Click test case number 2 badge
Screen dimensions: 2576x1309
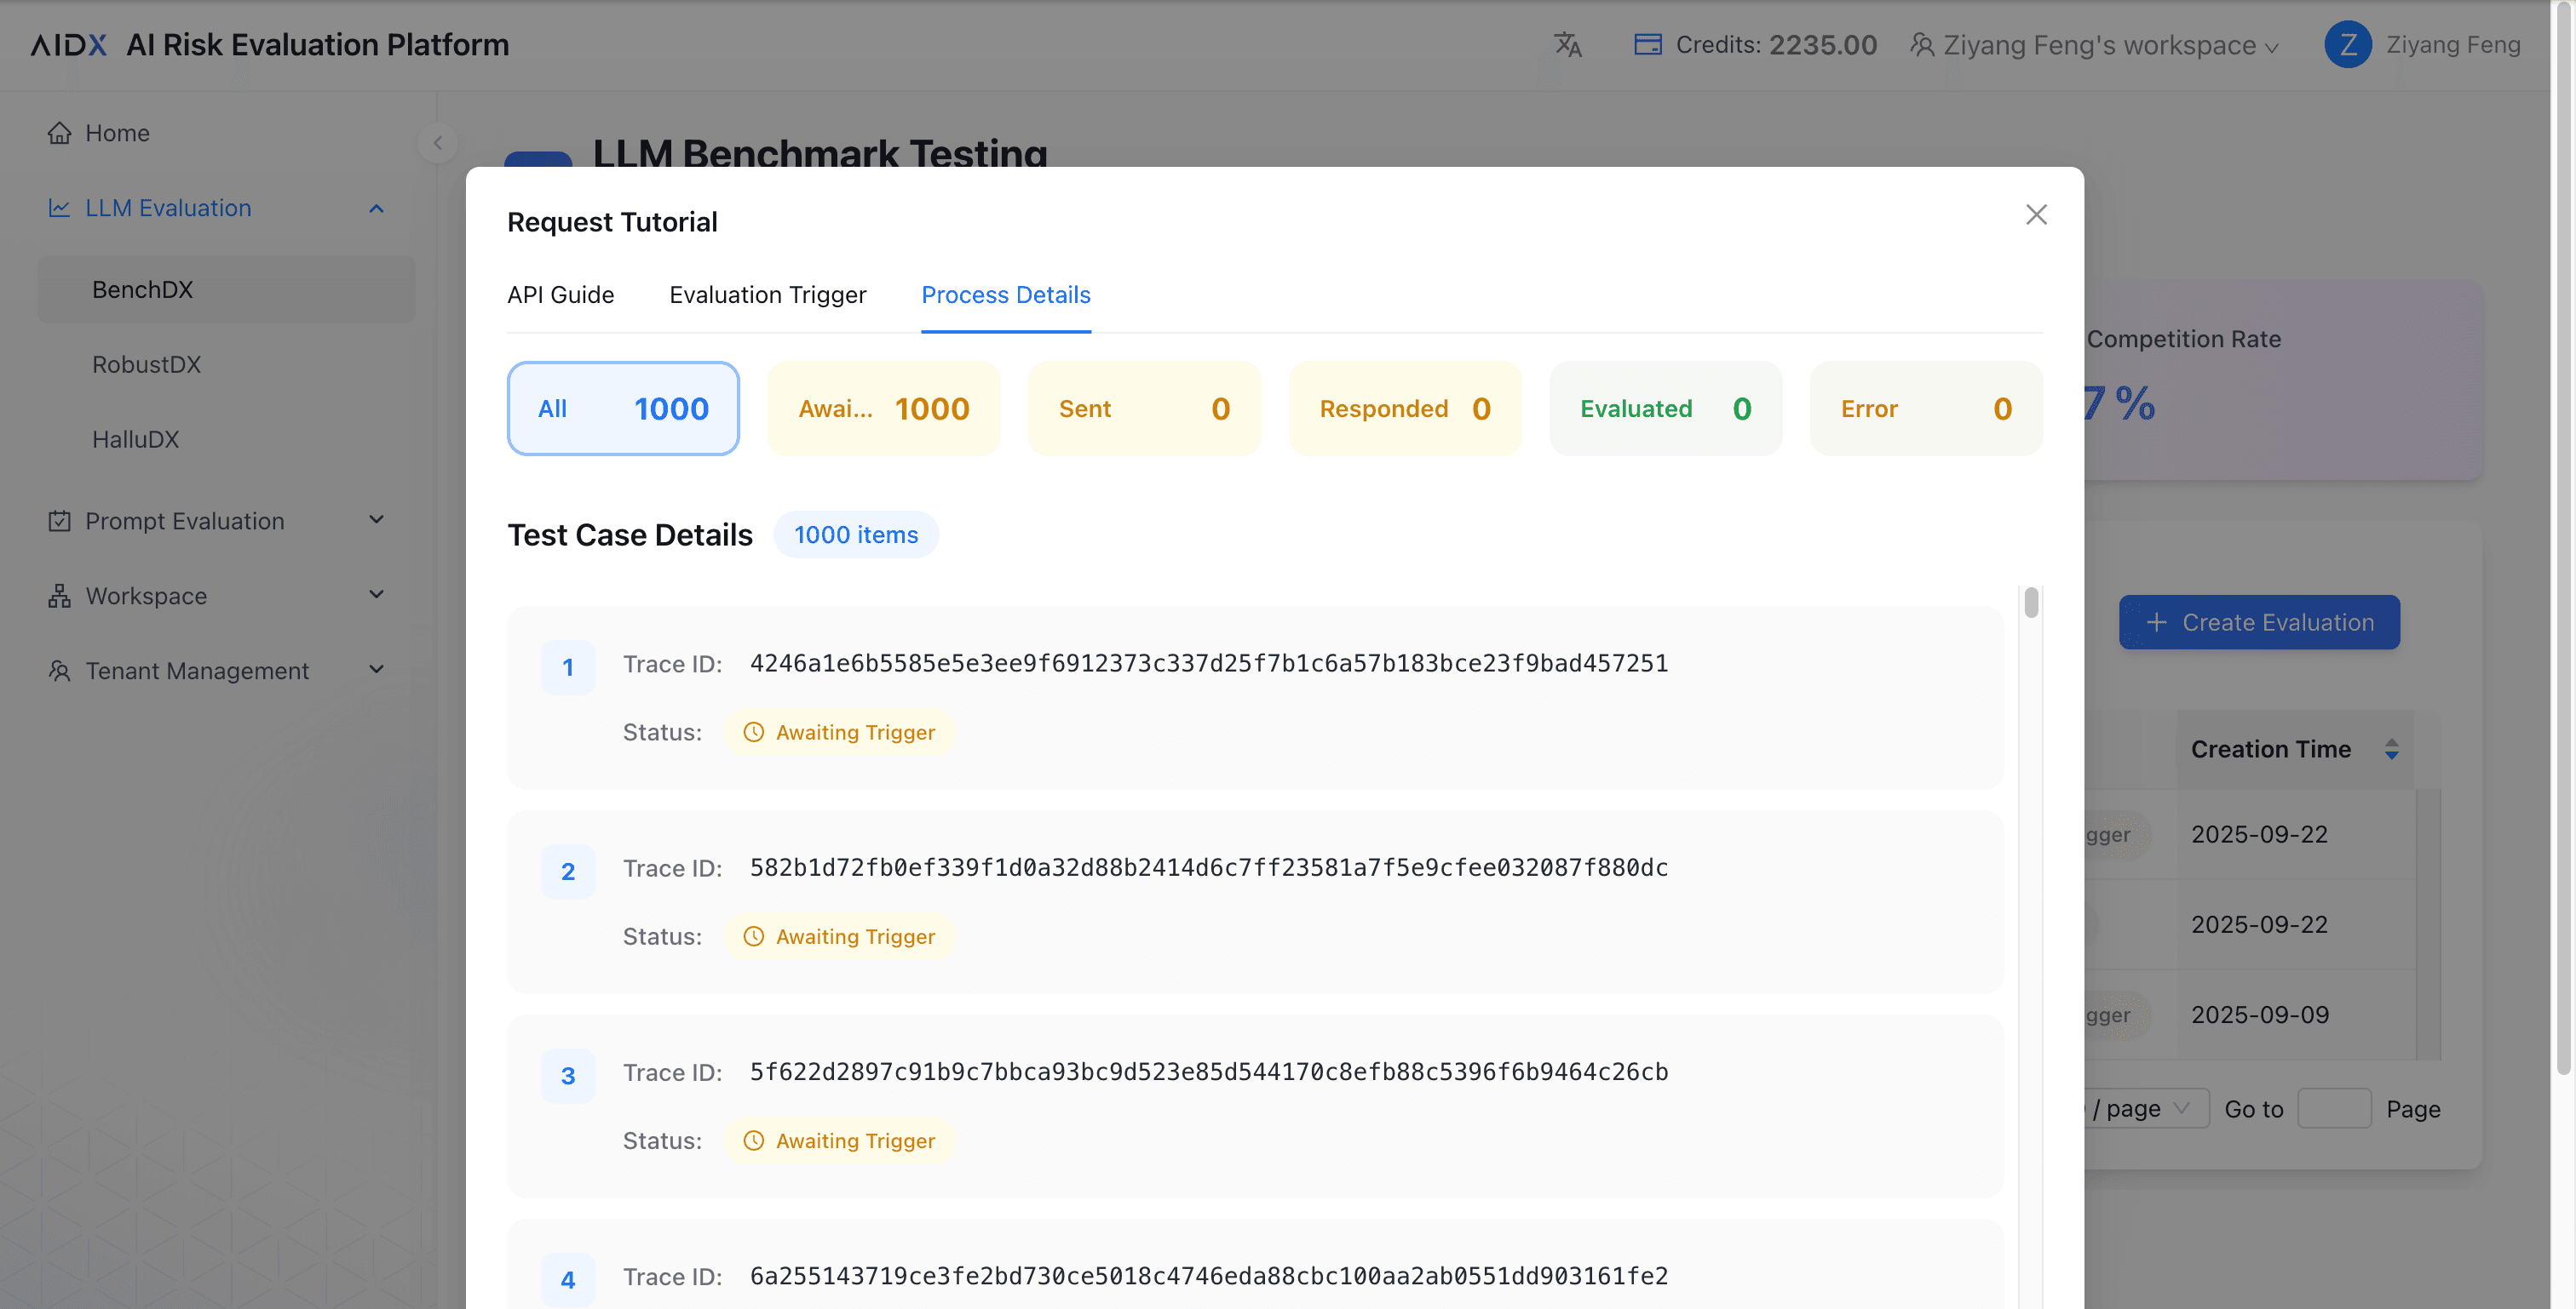coord(568,872)
